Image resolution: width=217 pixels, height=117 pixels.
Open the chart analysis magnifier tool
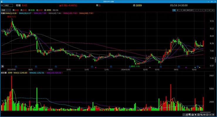pos(187,115)
